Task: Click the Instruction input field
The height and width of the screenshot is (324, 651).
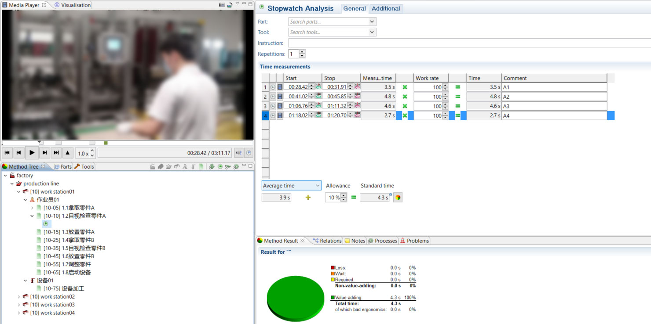Action: [466, 43]
